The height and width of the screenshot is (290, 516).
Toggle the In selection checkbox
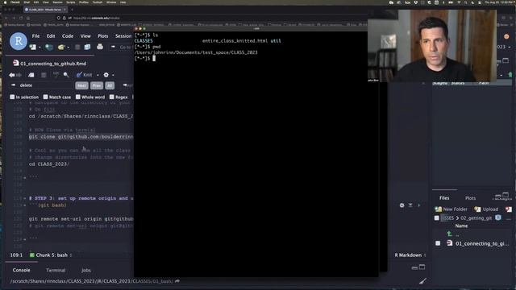(x=12, y=97)
